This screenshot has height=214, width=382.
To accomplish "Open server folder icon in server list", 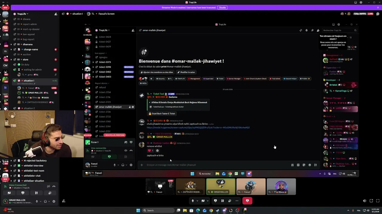I will click(x=5, y=88).
